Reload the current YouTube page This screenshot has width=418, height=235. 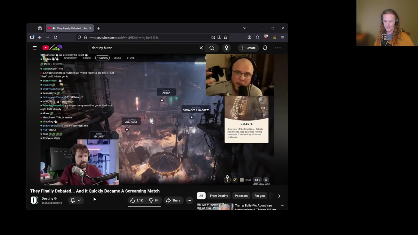point(56,38)
